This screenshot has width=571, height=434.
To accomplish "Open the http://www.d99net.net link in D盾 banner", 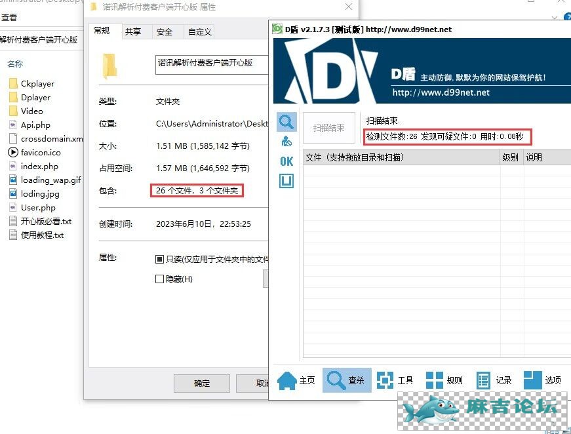I will tap(441, 92).
